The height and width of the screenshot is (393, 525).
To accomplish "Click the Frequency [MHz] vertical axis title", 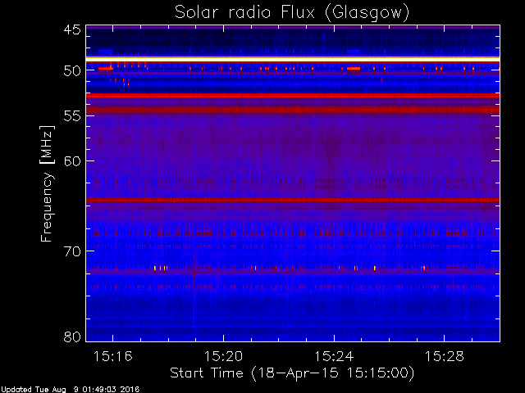I will pos(47,183).
